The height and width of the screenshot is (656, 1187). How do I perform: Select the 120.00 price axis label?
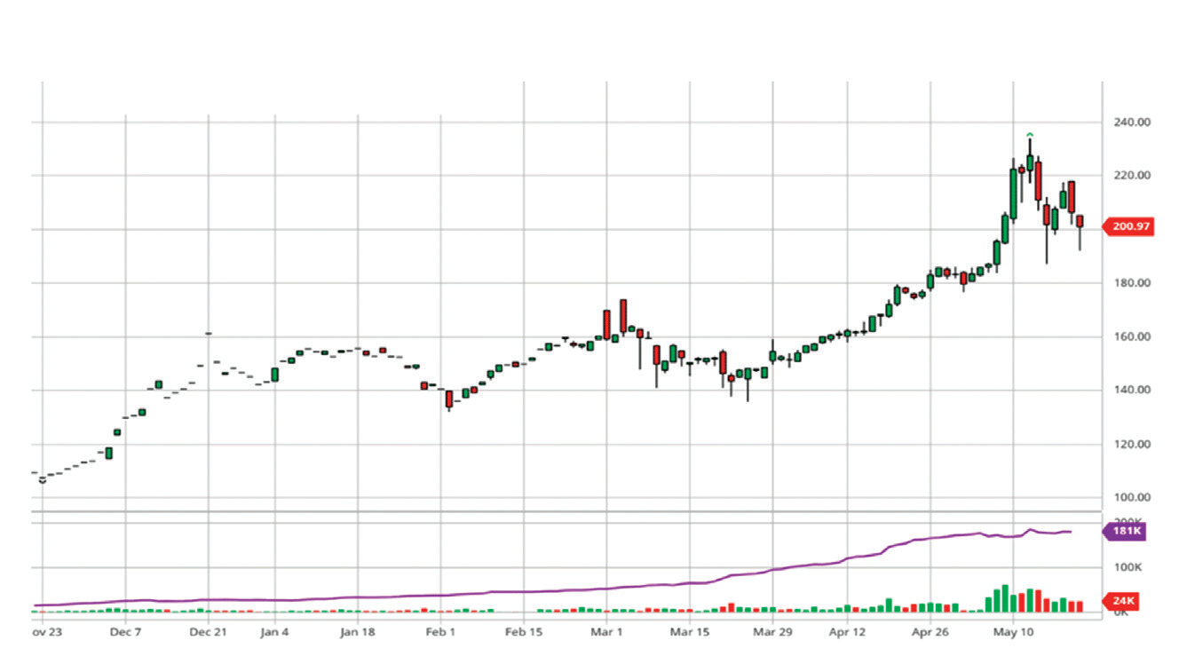[x=1132, y=445]
